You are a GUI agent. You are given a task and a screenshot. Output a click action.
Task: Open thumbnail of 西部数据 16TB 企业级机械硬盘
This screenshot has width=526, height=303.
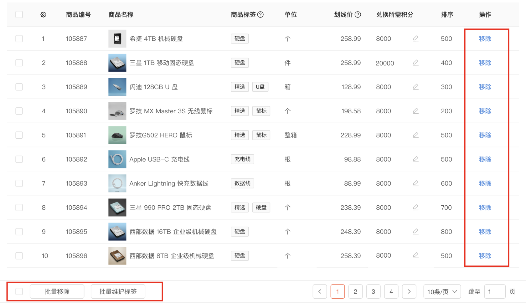pyautogui.click(x=117, y=231)
